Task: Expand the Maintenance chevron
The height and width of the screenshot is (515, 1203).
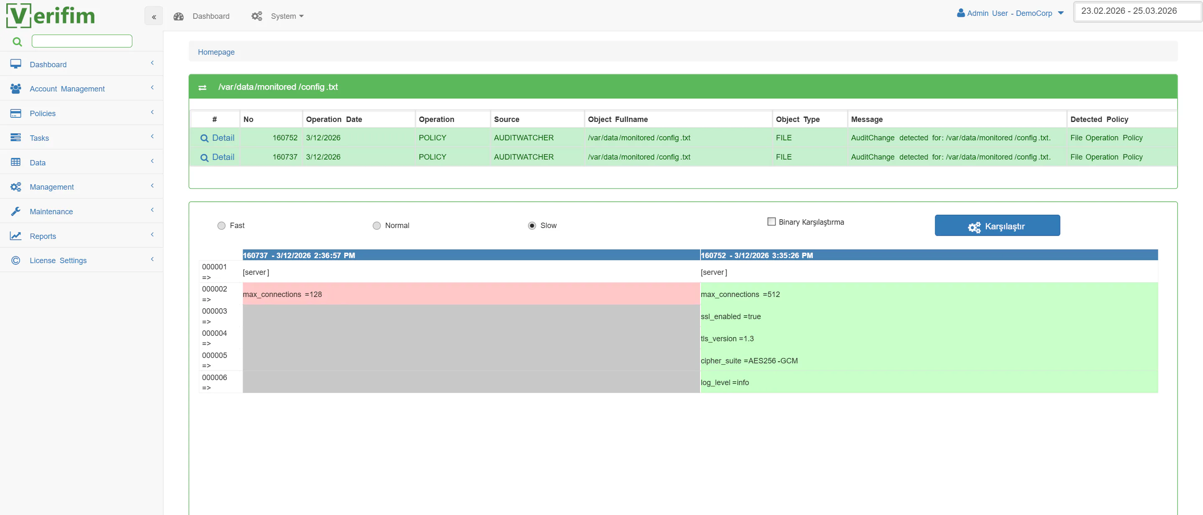Action: [x=152, y=210]
